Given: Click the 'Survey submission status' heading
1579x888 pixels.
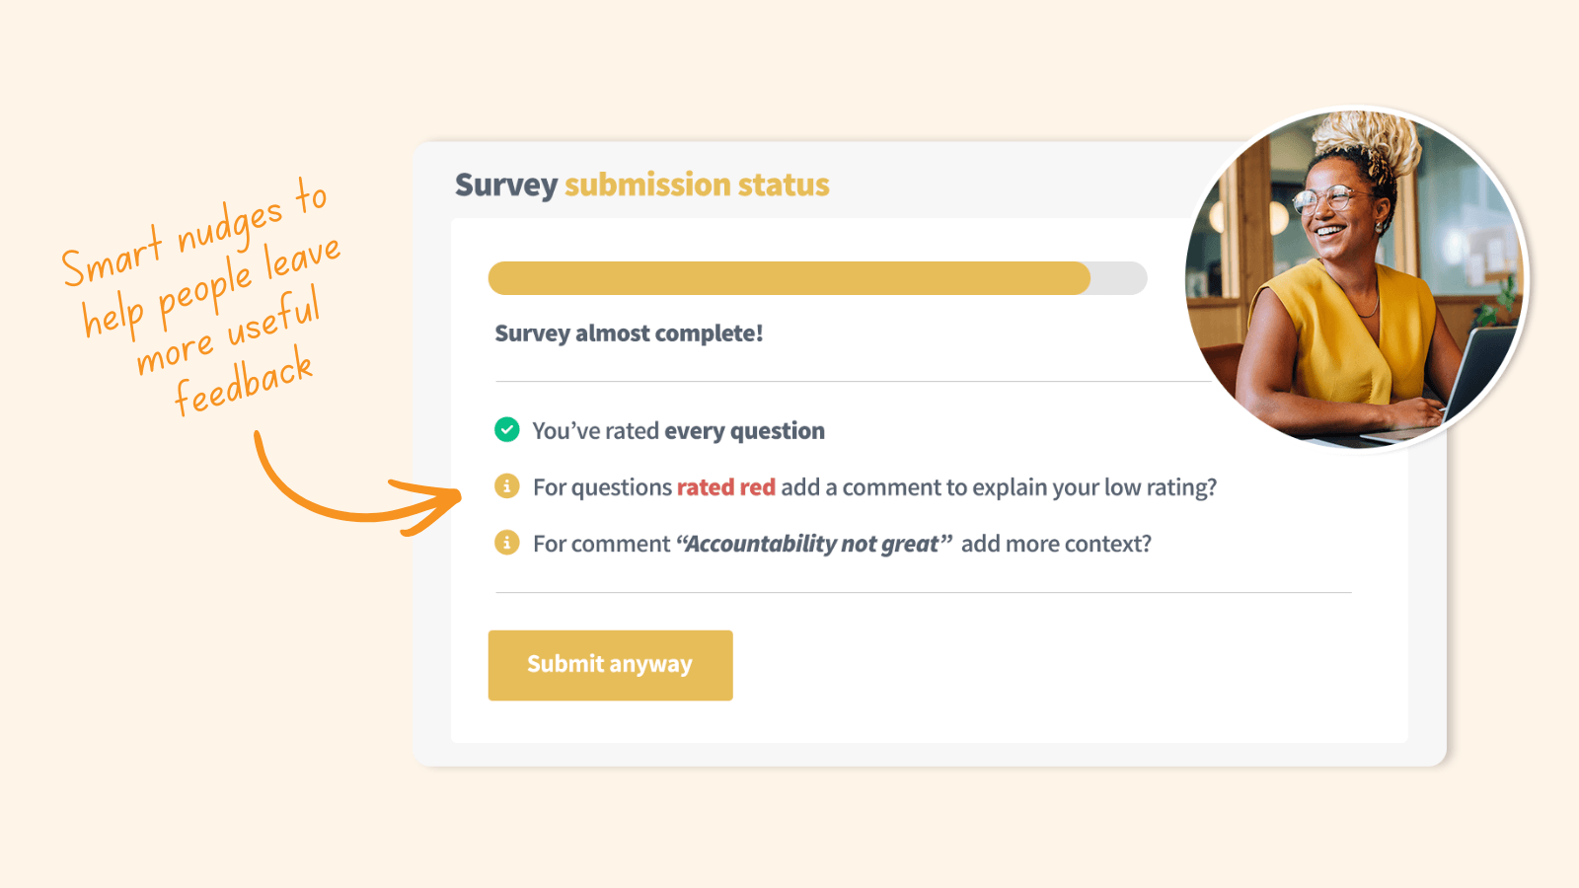Looking at the screenshot, I should tap(641, 185).
